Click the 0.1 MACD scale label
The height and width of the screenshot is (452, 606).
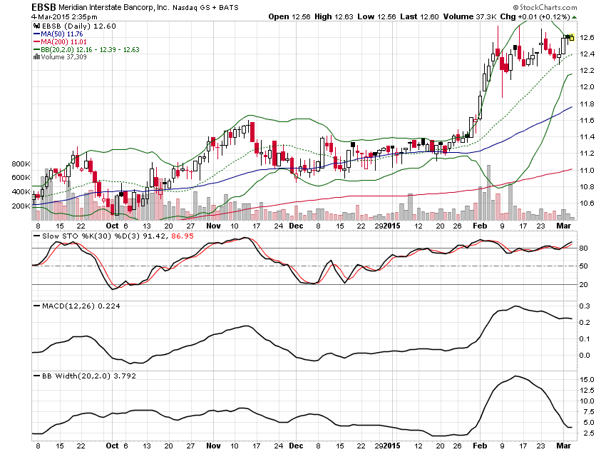pyautogui.click(x=585, y=339)
